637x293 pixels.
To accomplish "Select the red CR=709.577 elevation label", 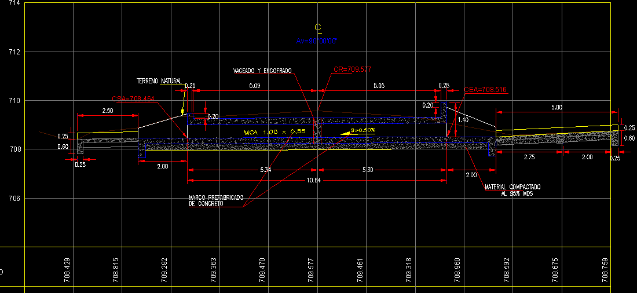I will (352, 69).
